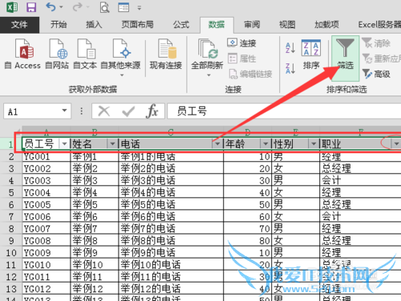
Task: Switch to the 视图 tab
Action: click(x=287, y=25)
